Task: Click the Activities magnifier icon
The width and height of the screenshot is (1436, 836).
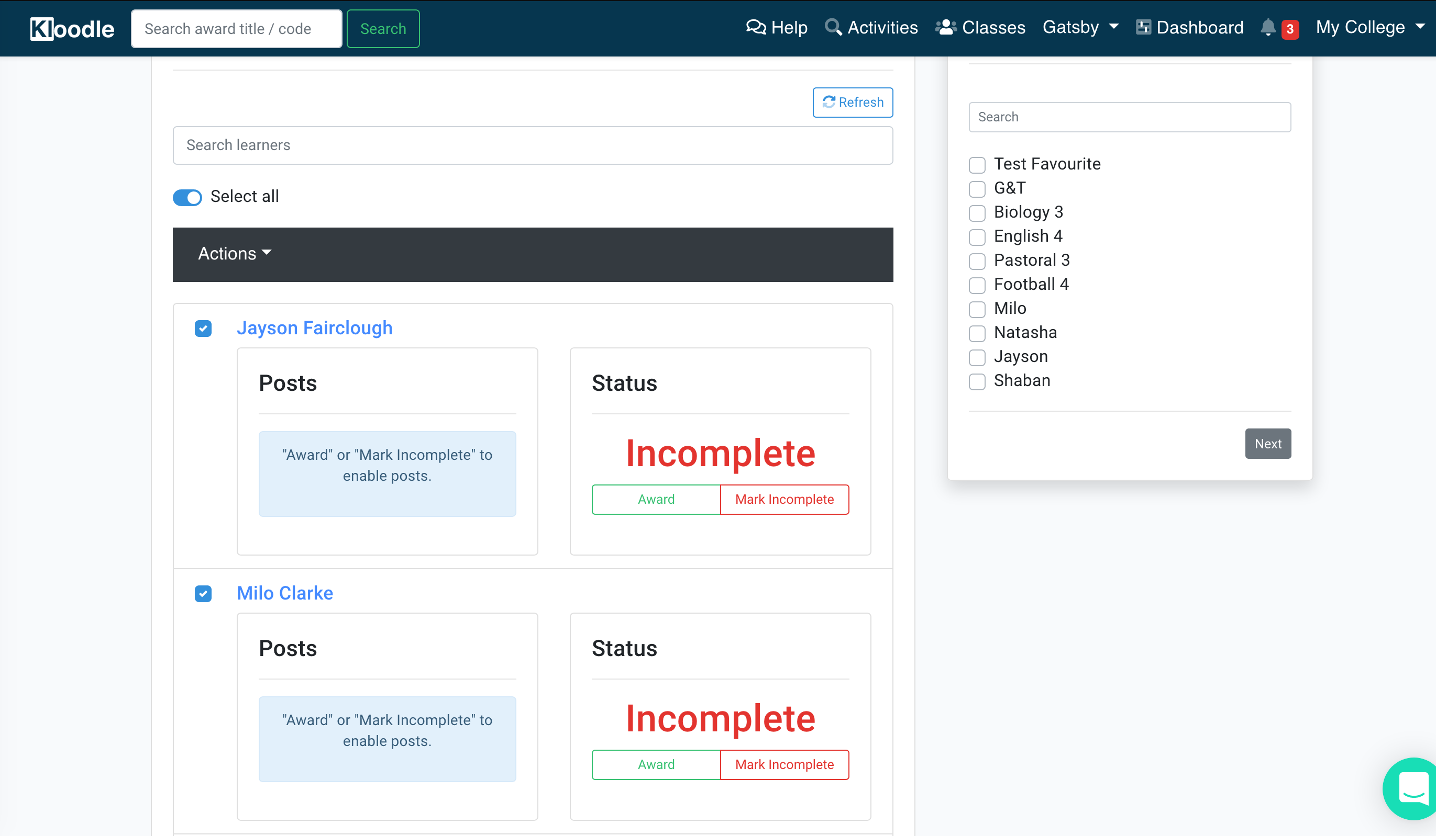Action: click(833, 27)
